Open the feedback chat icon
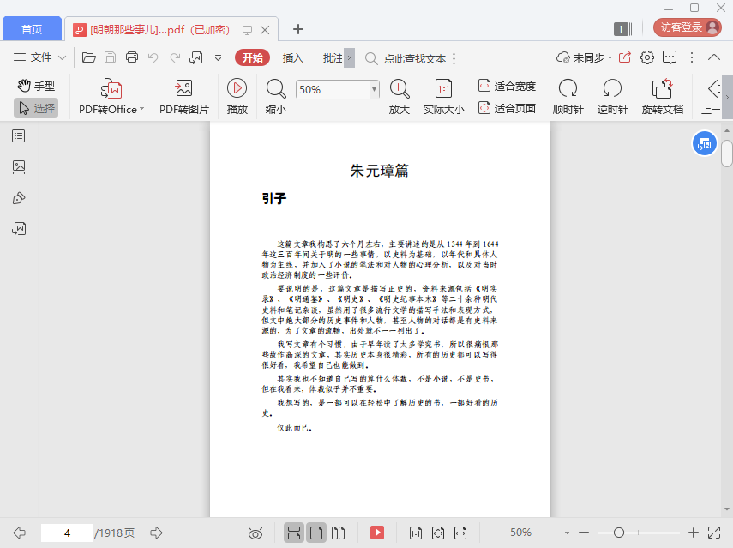 [x=670, y=57]
